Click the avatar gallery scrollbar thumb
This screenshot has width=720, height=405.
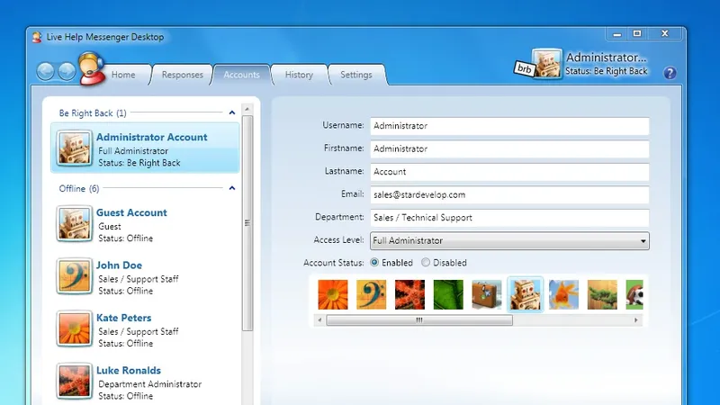point(419,320)
